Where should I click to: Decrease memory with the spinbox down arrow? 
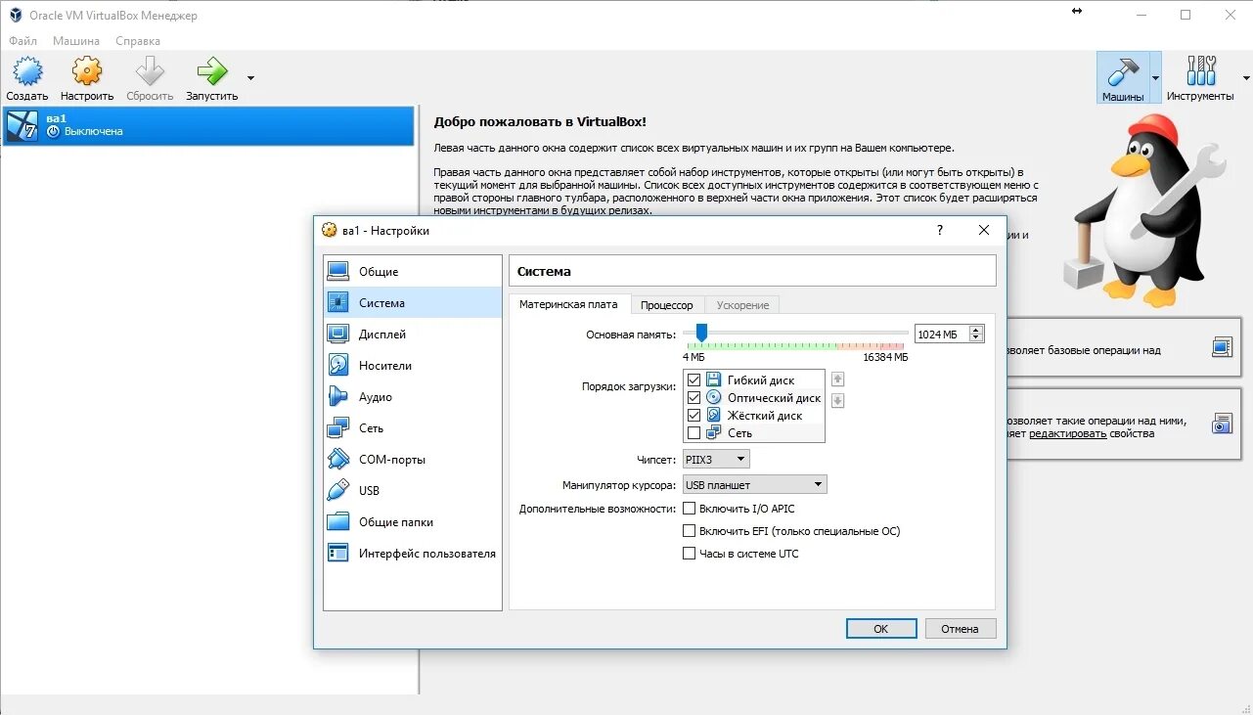pyautogui.click(x=976, y=338)
